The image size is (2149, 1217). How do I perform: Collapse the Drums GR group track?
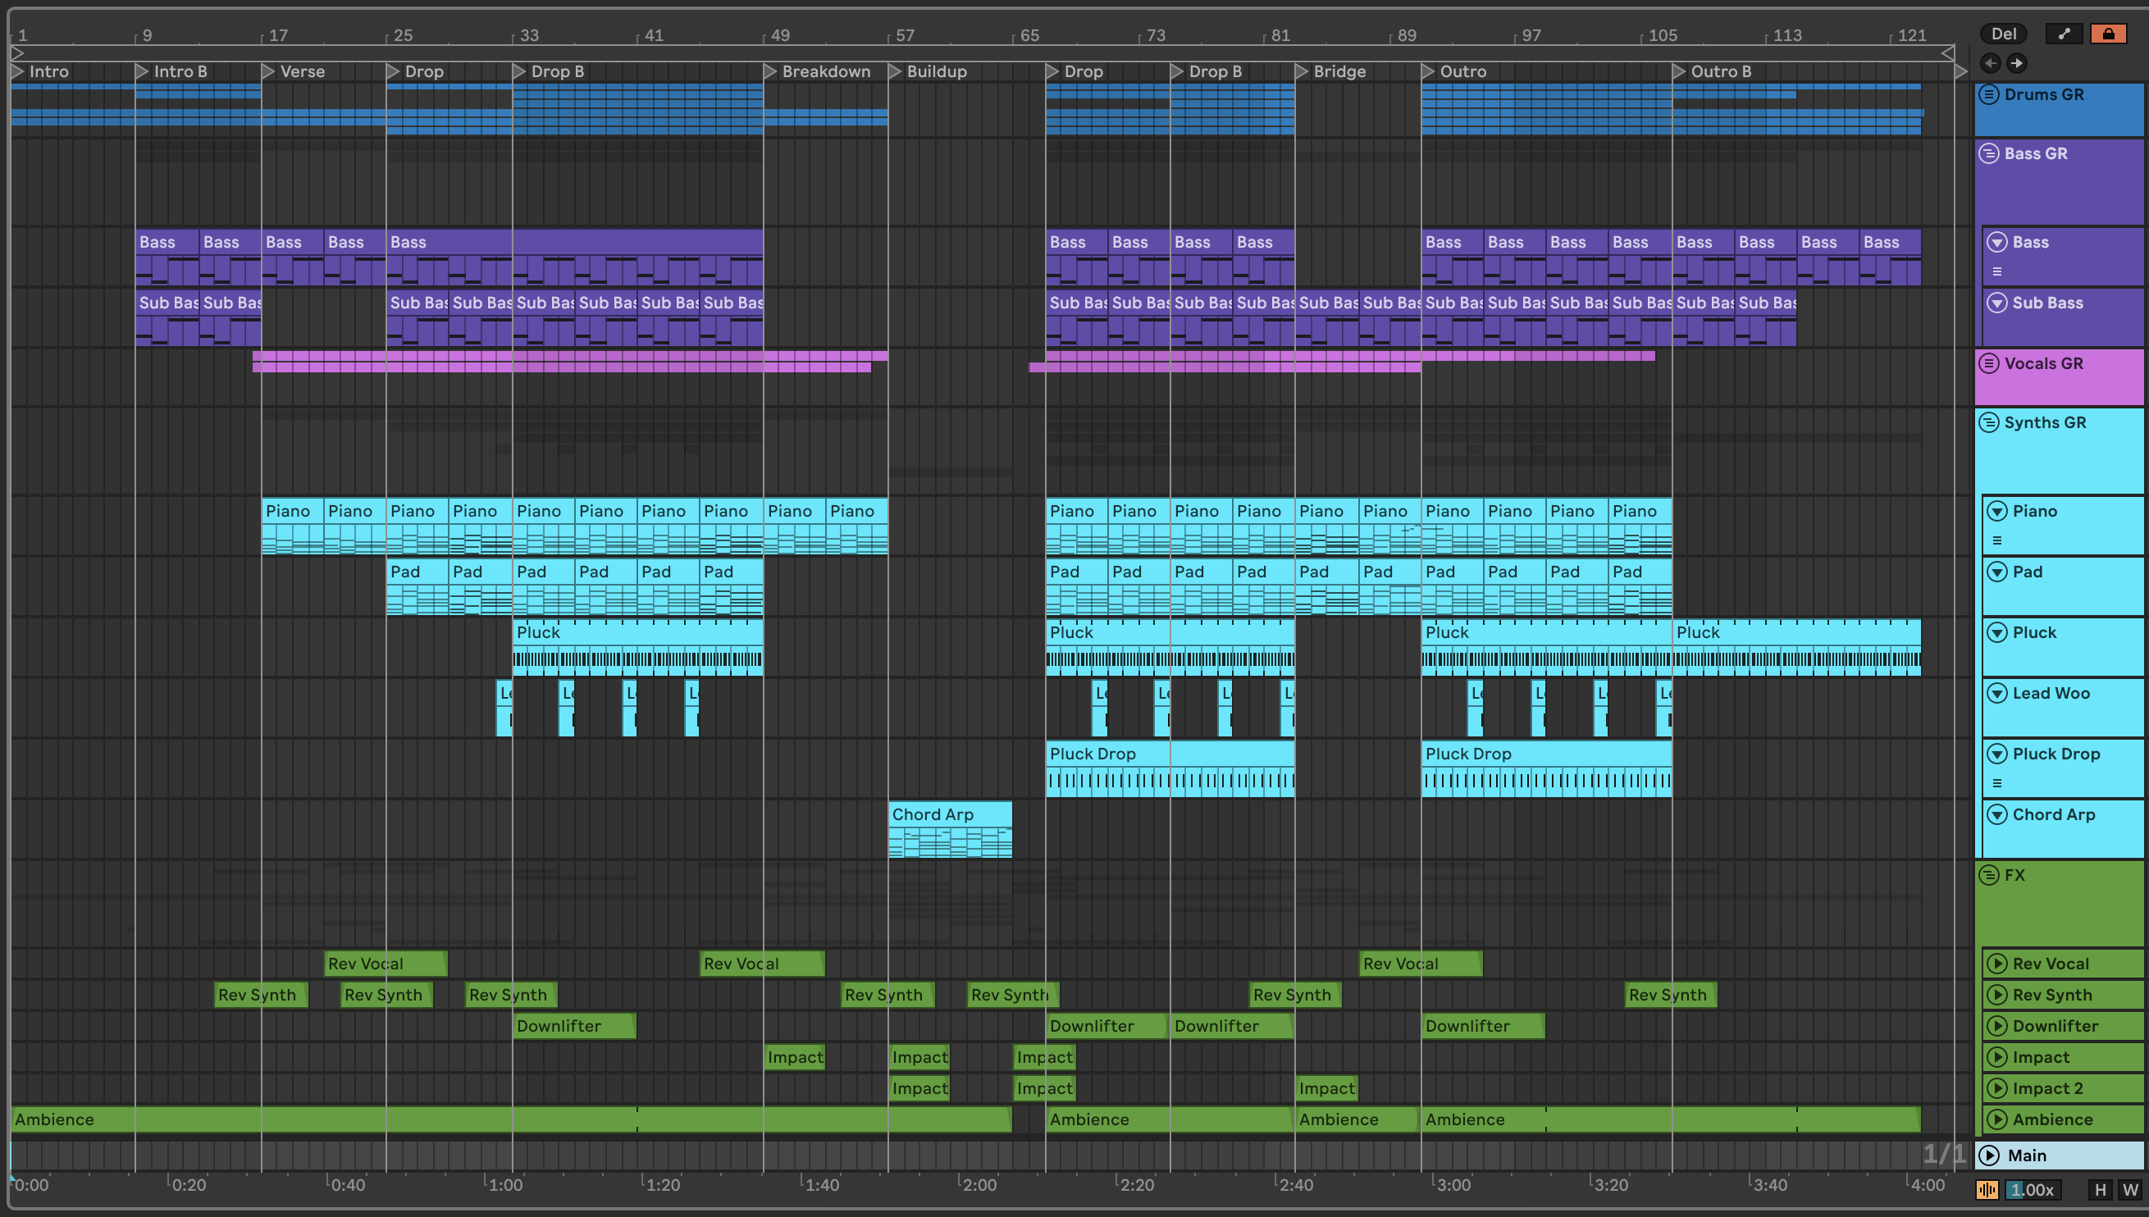coord(1988,94)
